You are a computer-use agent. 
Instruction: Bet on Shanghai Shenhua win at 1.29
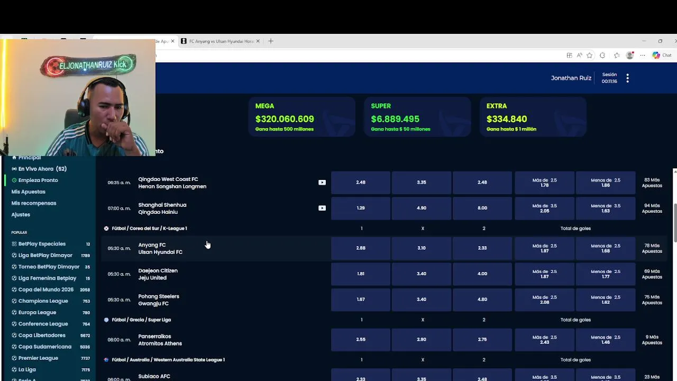pyautogui.click(x=361, y=208)
